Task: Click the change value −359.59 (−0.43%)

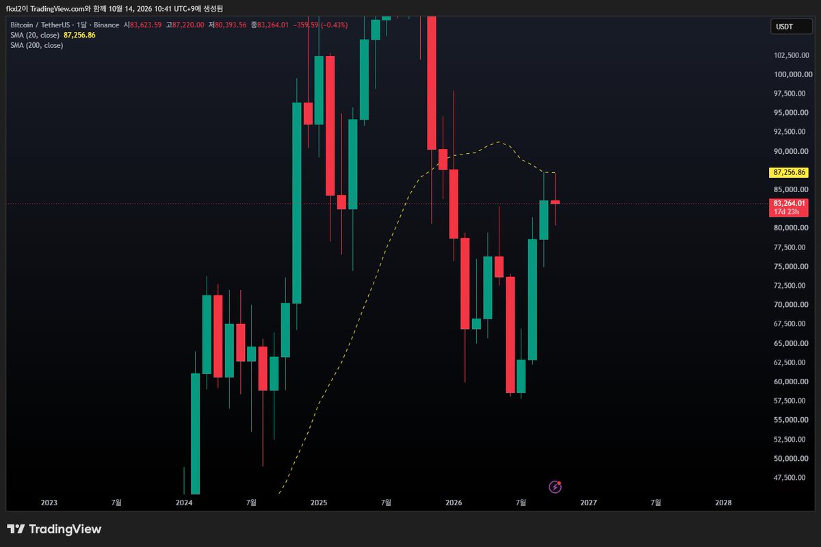Action: pos(320,25)
